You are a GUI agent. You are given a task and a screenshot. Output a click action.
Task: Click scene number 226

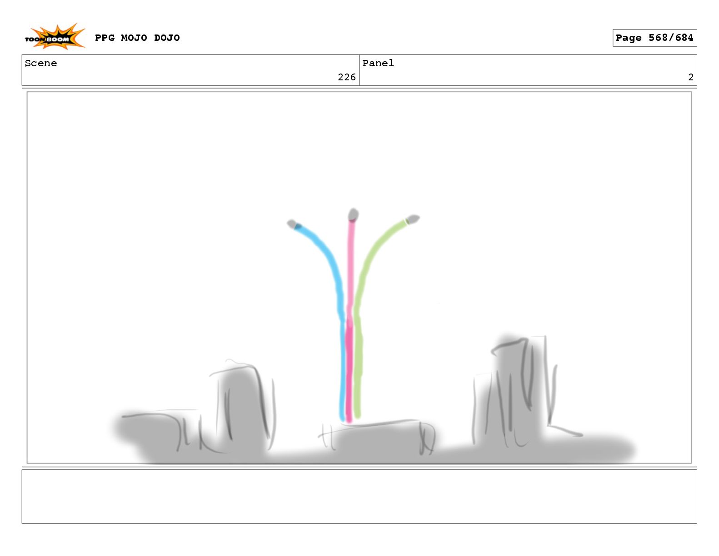point(346,77)
